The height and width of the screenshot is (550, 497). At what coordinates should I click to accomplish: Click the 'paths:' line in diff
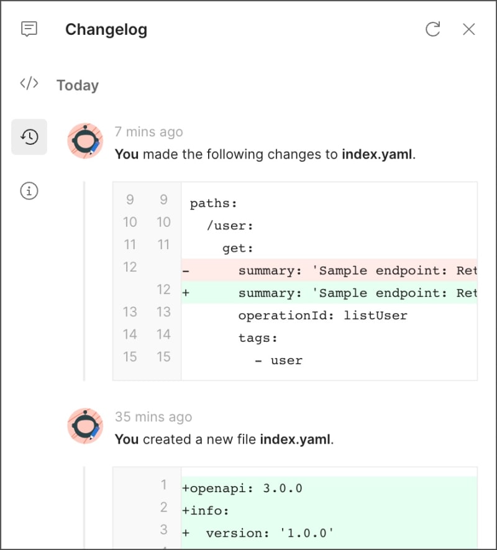pos(214,203)
